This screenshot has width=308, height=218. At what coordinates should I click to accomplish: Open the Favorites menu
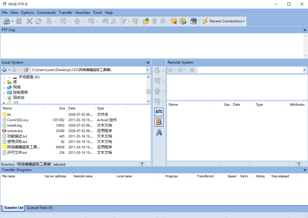pyautogui.click(x=83, y=13)
